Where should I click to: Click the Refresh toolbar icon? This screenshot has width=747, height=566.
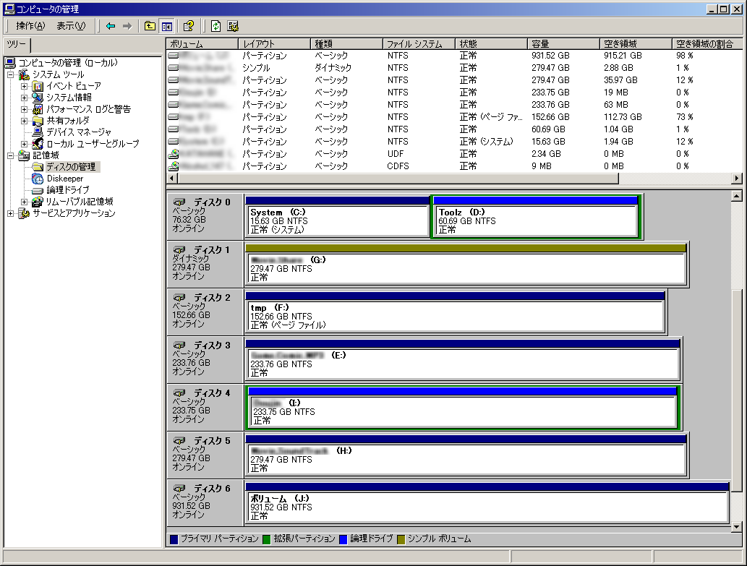[x=215, y=26]
